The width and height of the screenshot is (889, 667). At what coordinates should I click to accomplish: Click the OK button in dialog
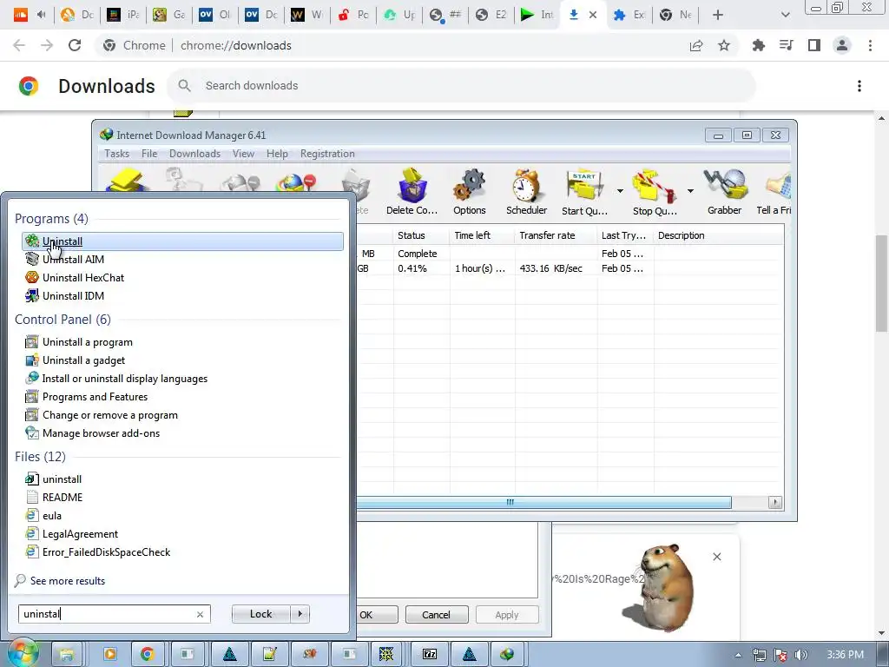tap(377, 615)
